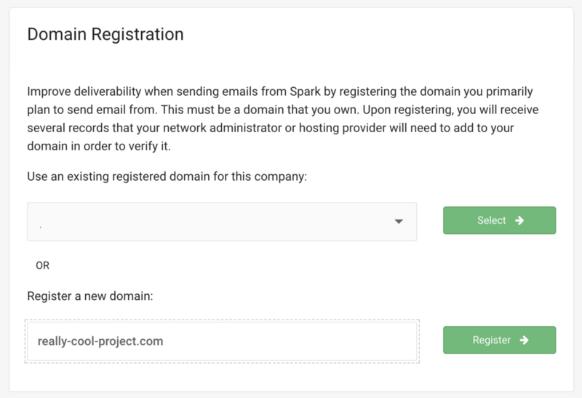Click the dropdown caret triangle
582x398 pixels.
coord(398,222)
